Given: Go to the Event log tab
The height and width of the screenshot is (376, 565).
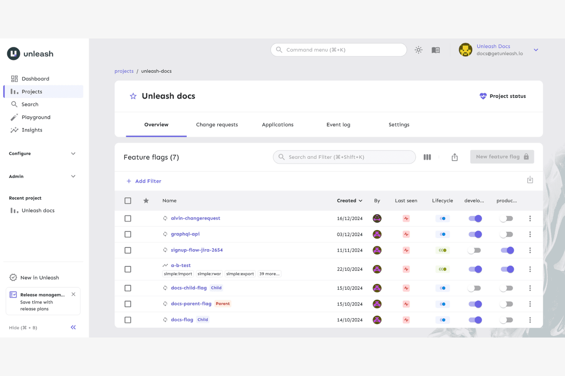Looking at the screenshot, I should (338, 125).
